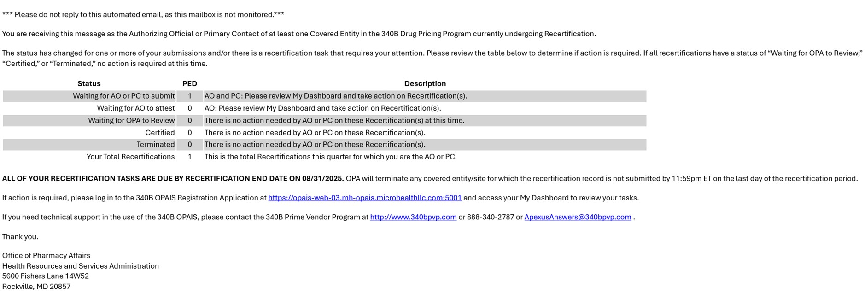Open the 340B OPAIS Registration Application link

364,198
